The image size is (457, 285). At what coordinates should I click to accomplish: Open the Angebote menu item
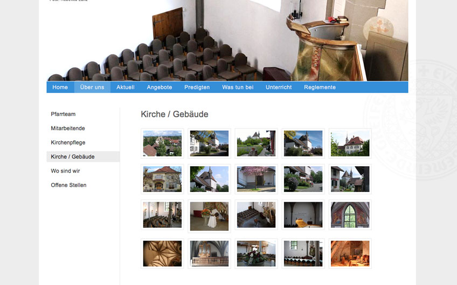click(x=160, y=87)
